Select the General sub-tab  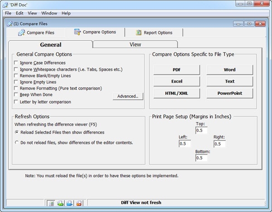click(x=50, y=44)
